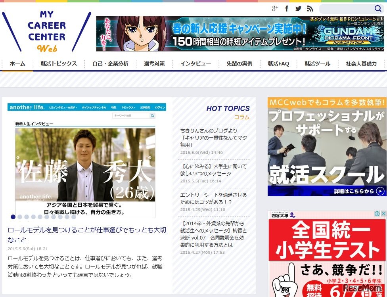Open the トピックス dropdown in the widget menu
This screenshot has height=297, width=387.
click(128, 107)
